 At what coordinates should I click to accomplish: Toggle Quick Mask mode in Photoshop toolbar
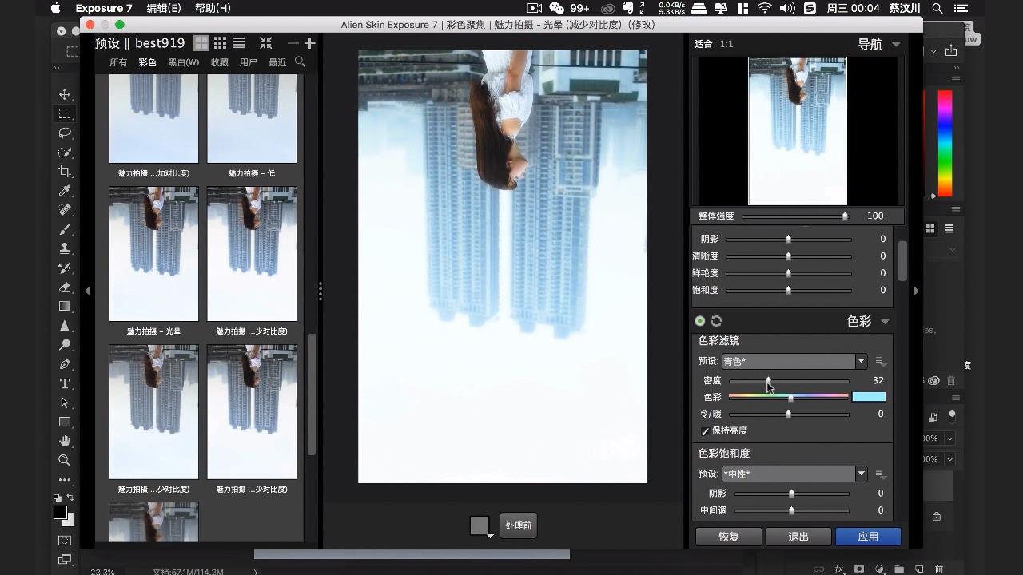click(65, 541)
